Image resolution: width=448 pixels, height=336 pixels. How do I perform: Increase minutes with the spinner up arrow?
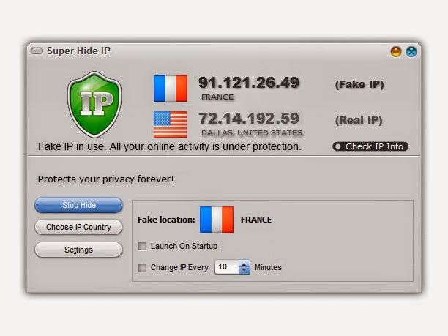pos(244,264)
